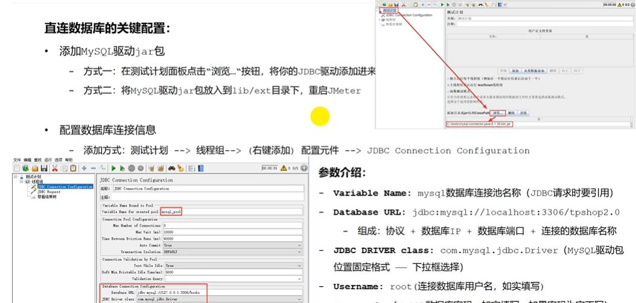Image resolution: width=636 pixels, height=303 pixels.
Task: Click the Max Wait (ms) field
Action: 232,232
